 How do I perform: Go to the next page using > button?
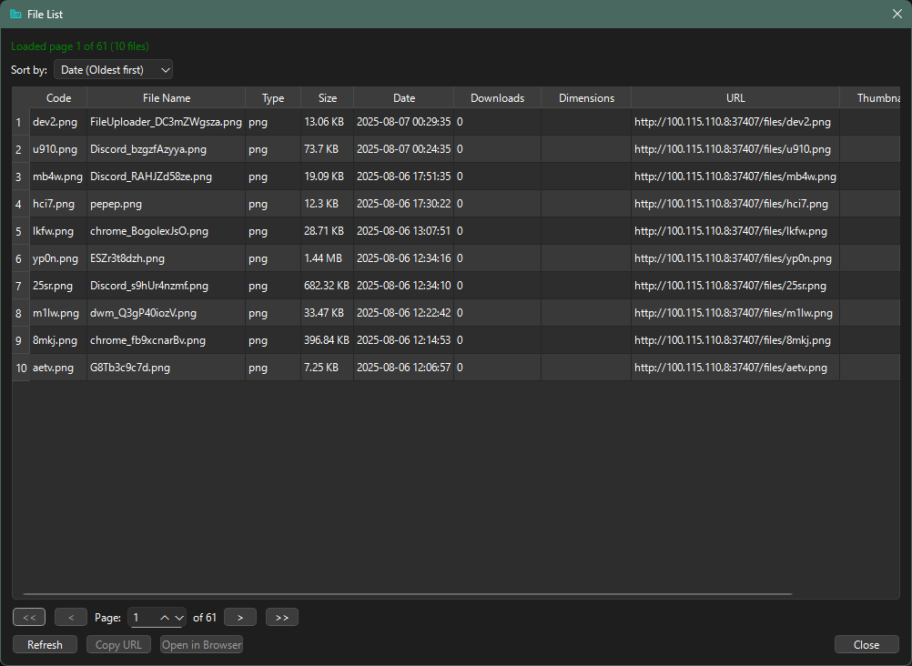click(x=240, y=618)
